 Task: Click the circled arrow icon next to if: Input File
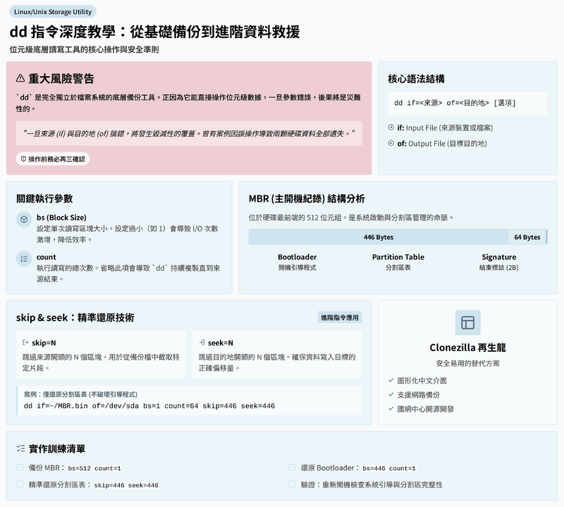tap(391, 128)
